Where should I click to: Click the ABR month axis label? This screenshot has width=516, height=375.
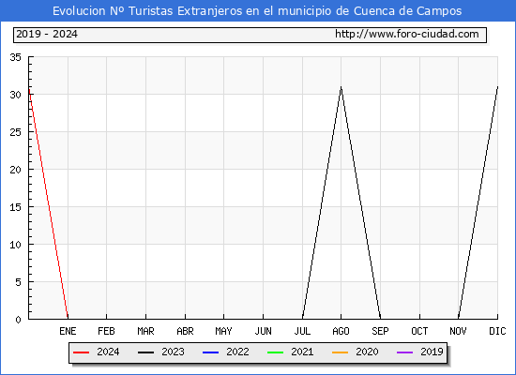tap(185, 331)
